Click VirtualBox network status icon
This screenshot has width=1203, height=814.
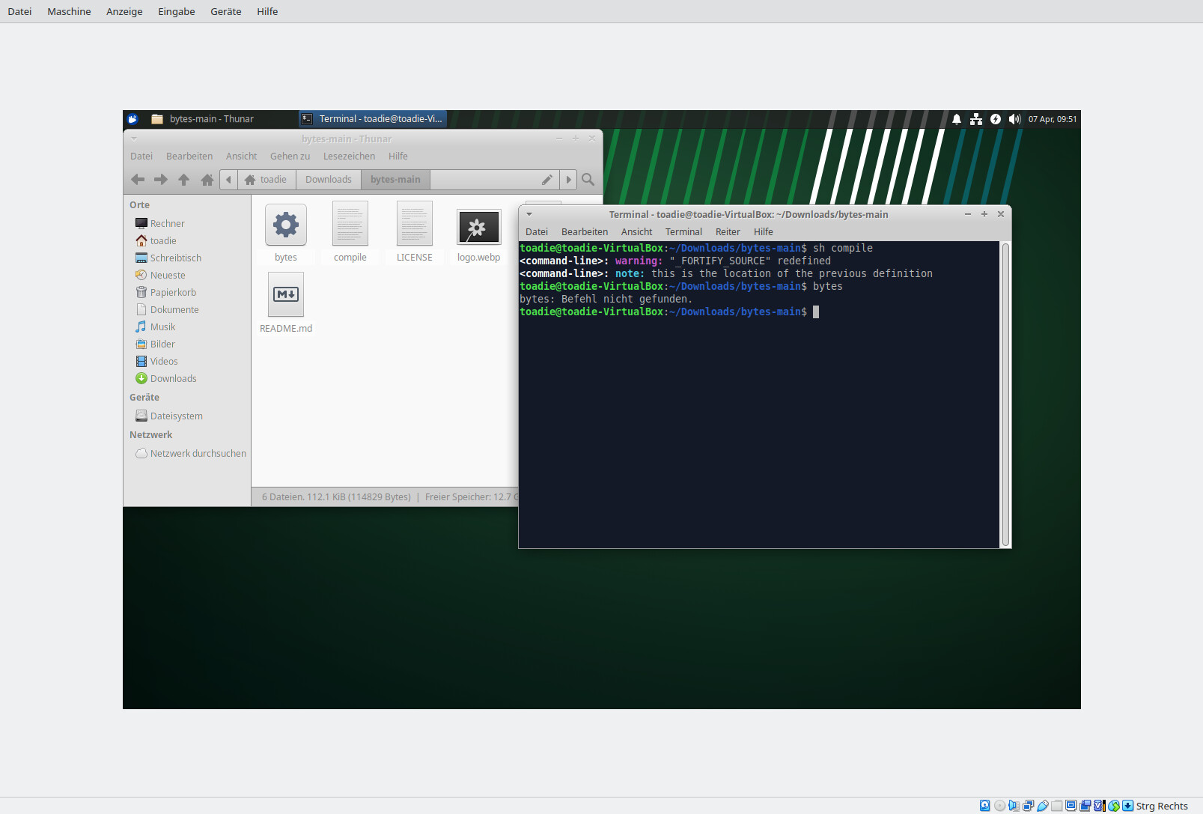[1028, 806]
